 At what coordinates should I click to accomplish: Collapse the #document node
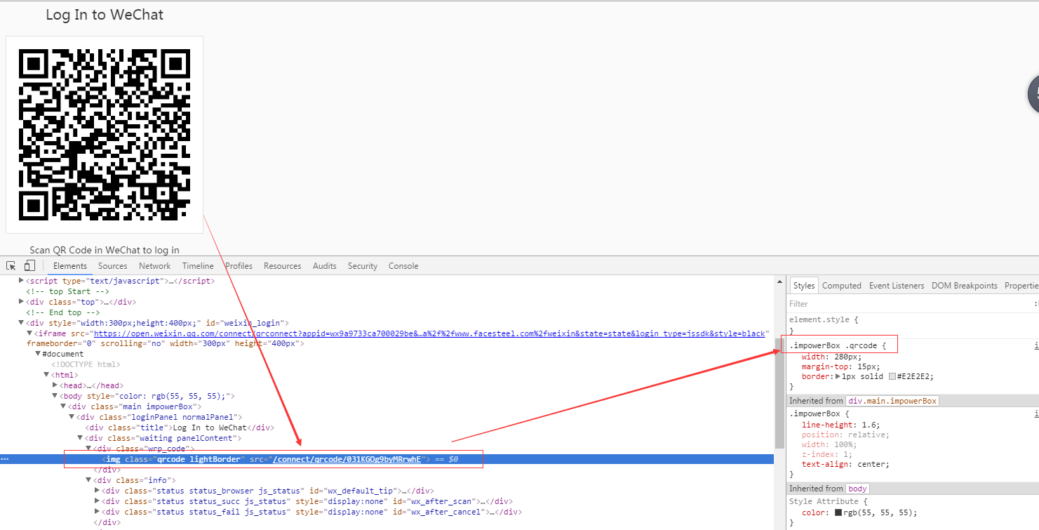[x=37, y=355]
